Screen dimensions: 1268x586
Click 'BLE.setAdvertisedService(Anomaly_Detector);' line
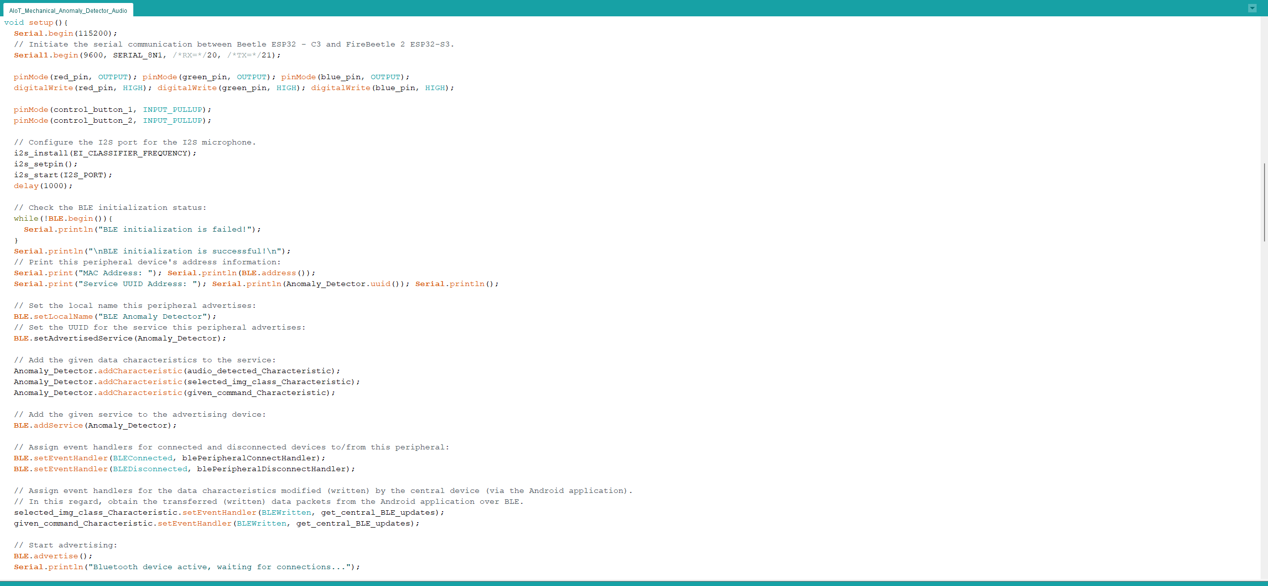120,338
